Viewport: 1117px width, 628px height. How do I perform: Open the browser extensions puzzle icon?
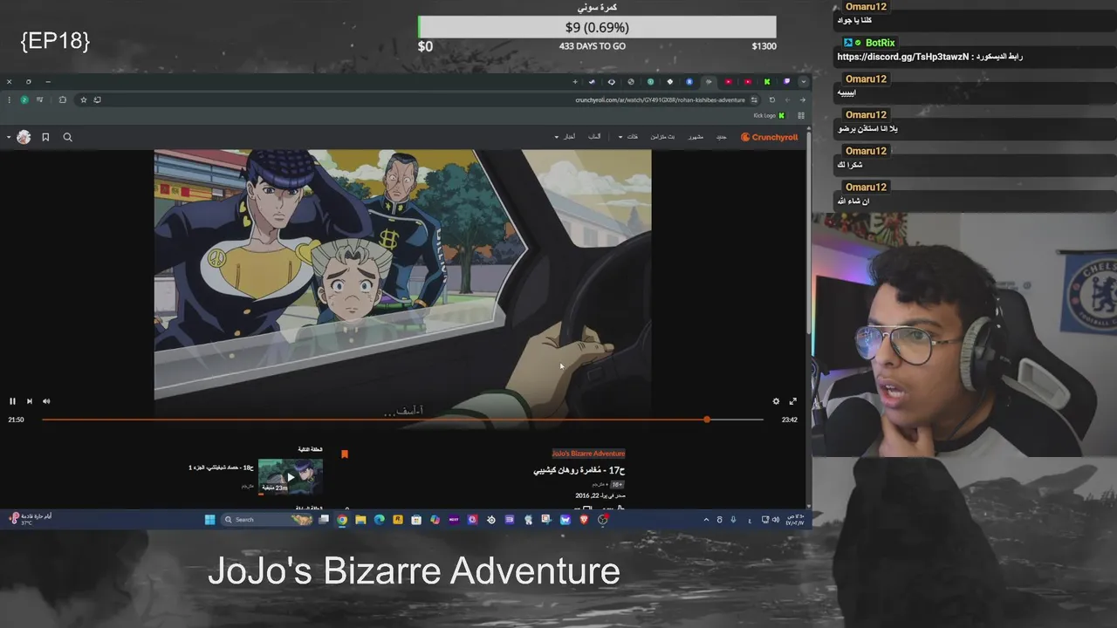coord(63,99)
